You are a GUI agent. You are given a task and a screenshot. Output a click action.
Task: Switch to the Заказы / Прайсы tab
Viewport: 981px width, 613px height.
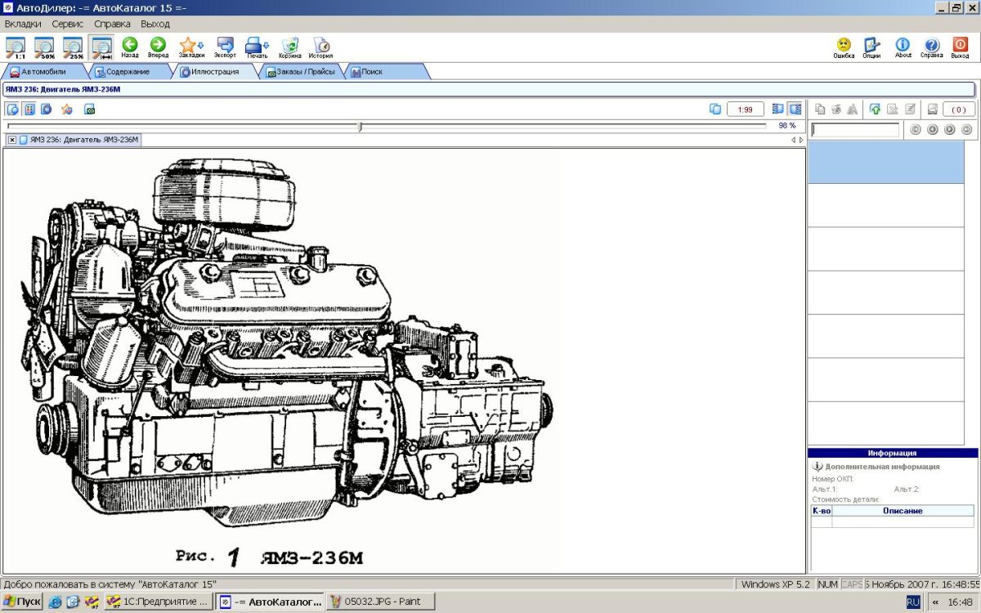tap(302, 72)
